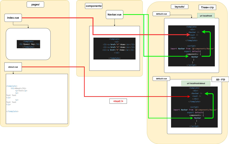The height and width of the screenshot is (144, 229).
Task: Select the Привет Мир heading code line
Action: tap(29, 44)
